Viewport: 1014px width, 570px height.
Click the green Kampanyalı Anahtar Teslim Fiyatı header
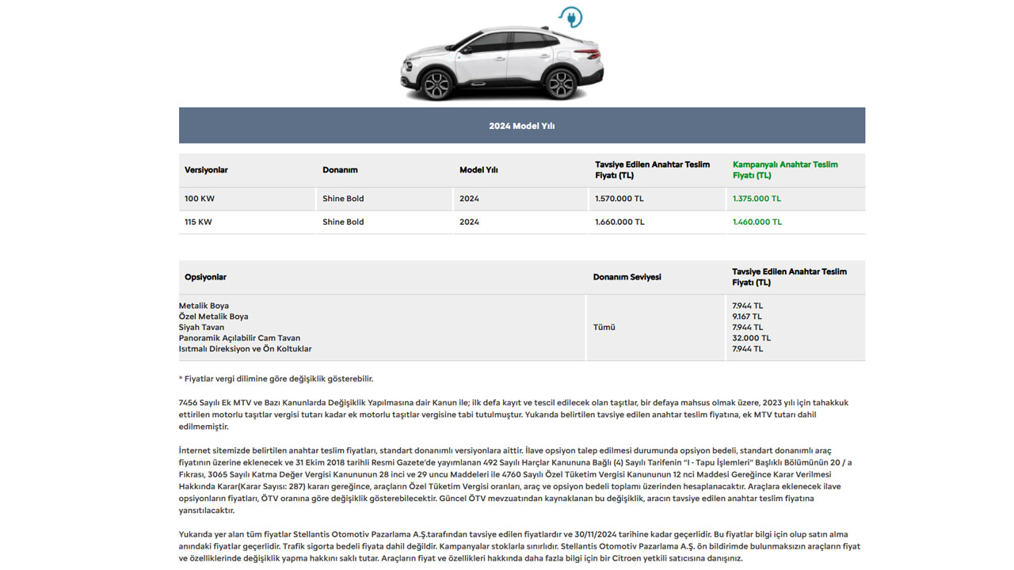point(784,170)
